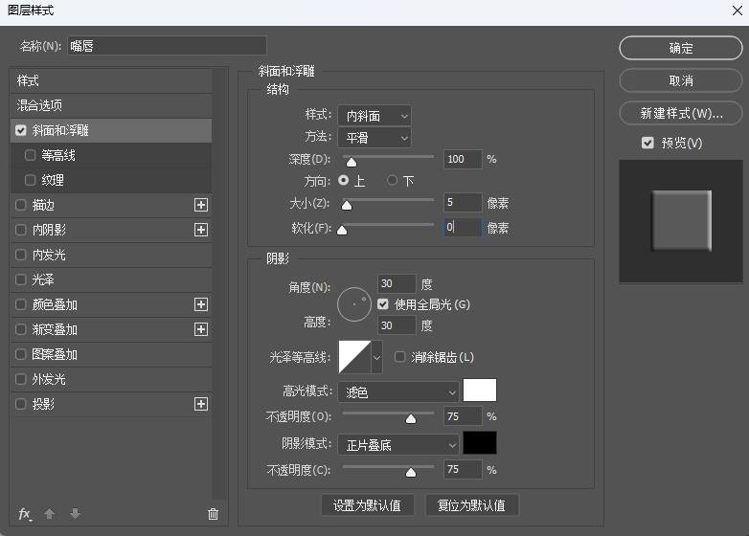
Task: Toggle the 预览 preview checkbox
Action: [x=647, y=143]
